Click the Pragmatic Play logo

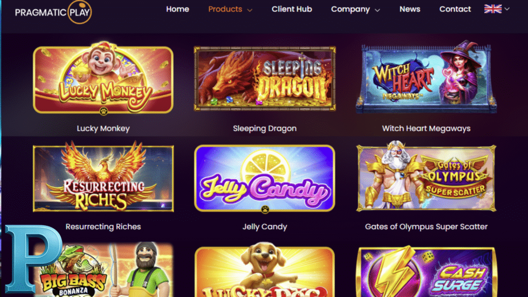coord(53,12)
